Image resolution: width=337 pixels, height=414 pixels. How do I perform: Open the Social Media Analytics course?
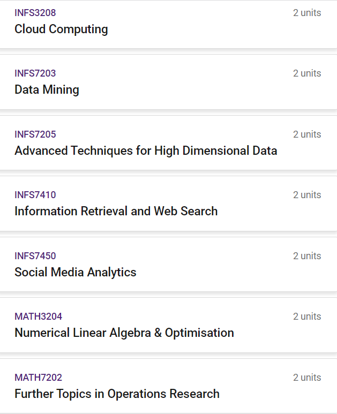pos(75,272)
